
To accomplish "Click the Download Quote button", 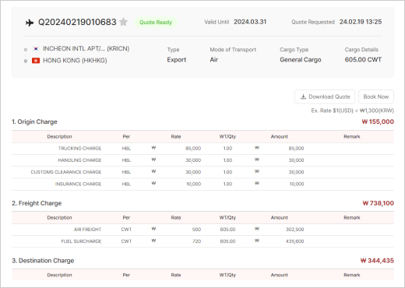I will (325, 97).
